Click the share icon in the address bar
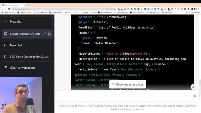Viewport: 201px width, 113px height. (x=111, y=9)
